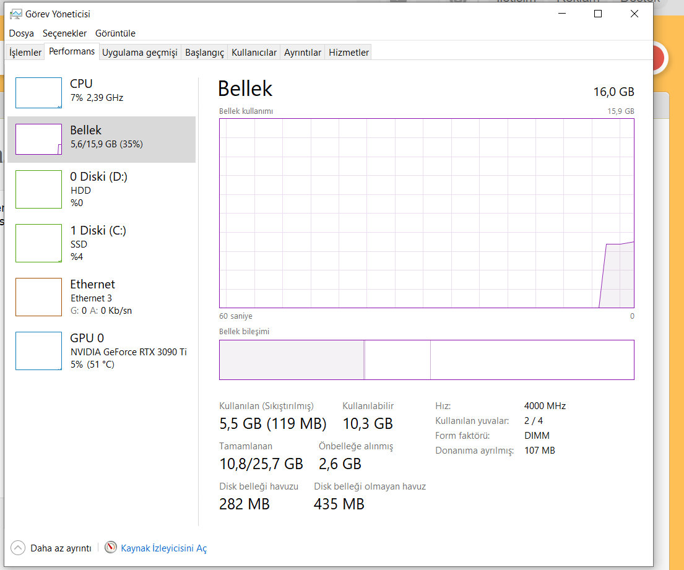
Task: Open the Seçenekler menu
Action: tap(64, 33)
